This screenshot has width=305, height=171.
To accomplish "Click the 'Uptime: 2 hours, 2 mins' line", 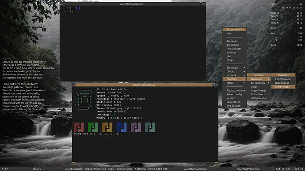I will 113,96.
